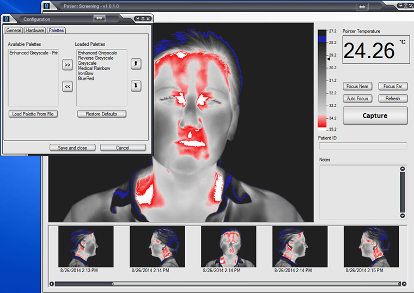Remove palette with the << button
The width and height of the screenshot is (414, 293).
(x=68, y=87)
